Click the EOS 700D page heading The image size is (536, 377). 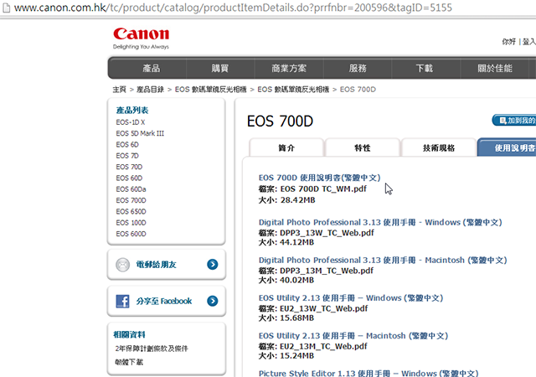[x=280, y=121]
